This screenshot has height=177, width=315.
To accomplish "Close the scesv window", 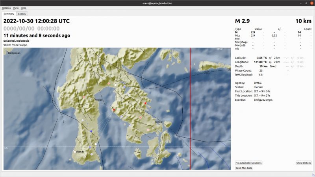I will coord(311,3).
